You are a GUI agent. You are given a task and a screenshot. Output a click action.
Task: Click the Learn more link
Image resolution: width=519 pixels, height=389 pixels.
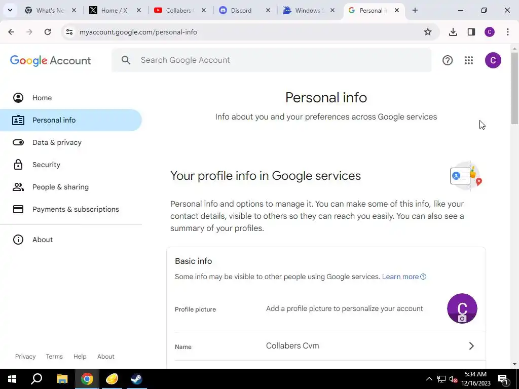click(x=404, y=277)
